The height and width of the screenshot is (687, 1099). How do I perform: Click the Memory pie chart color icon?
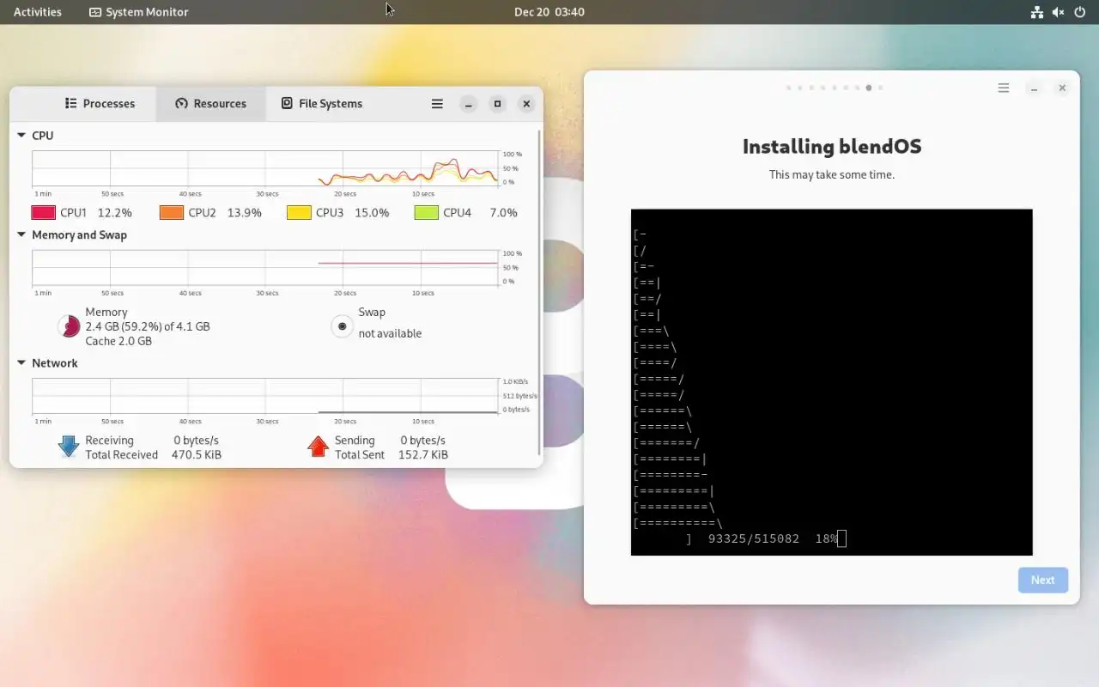[69, 326]
